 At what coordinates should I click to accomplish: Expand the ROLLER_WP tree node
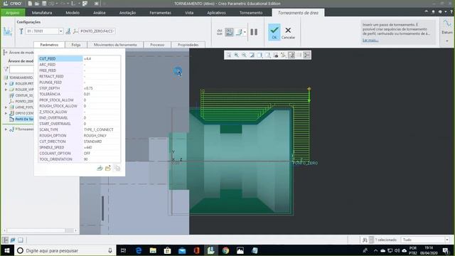coord(6,90)
